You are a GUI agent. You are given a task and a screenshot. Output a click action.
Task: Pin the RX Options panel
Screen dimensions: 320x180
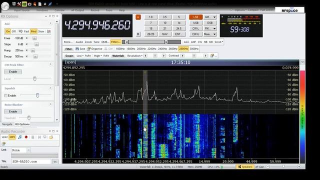[49, 16]
